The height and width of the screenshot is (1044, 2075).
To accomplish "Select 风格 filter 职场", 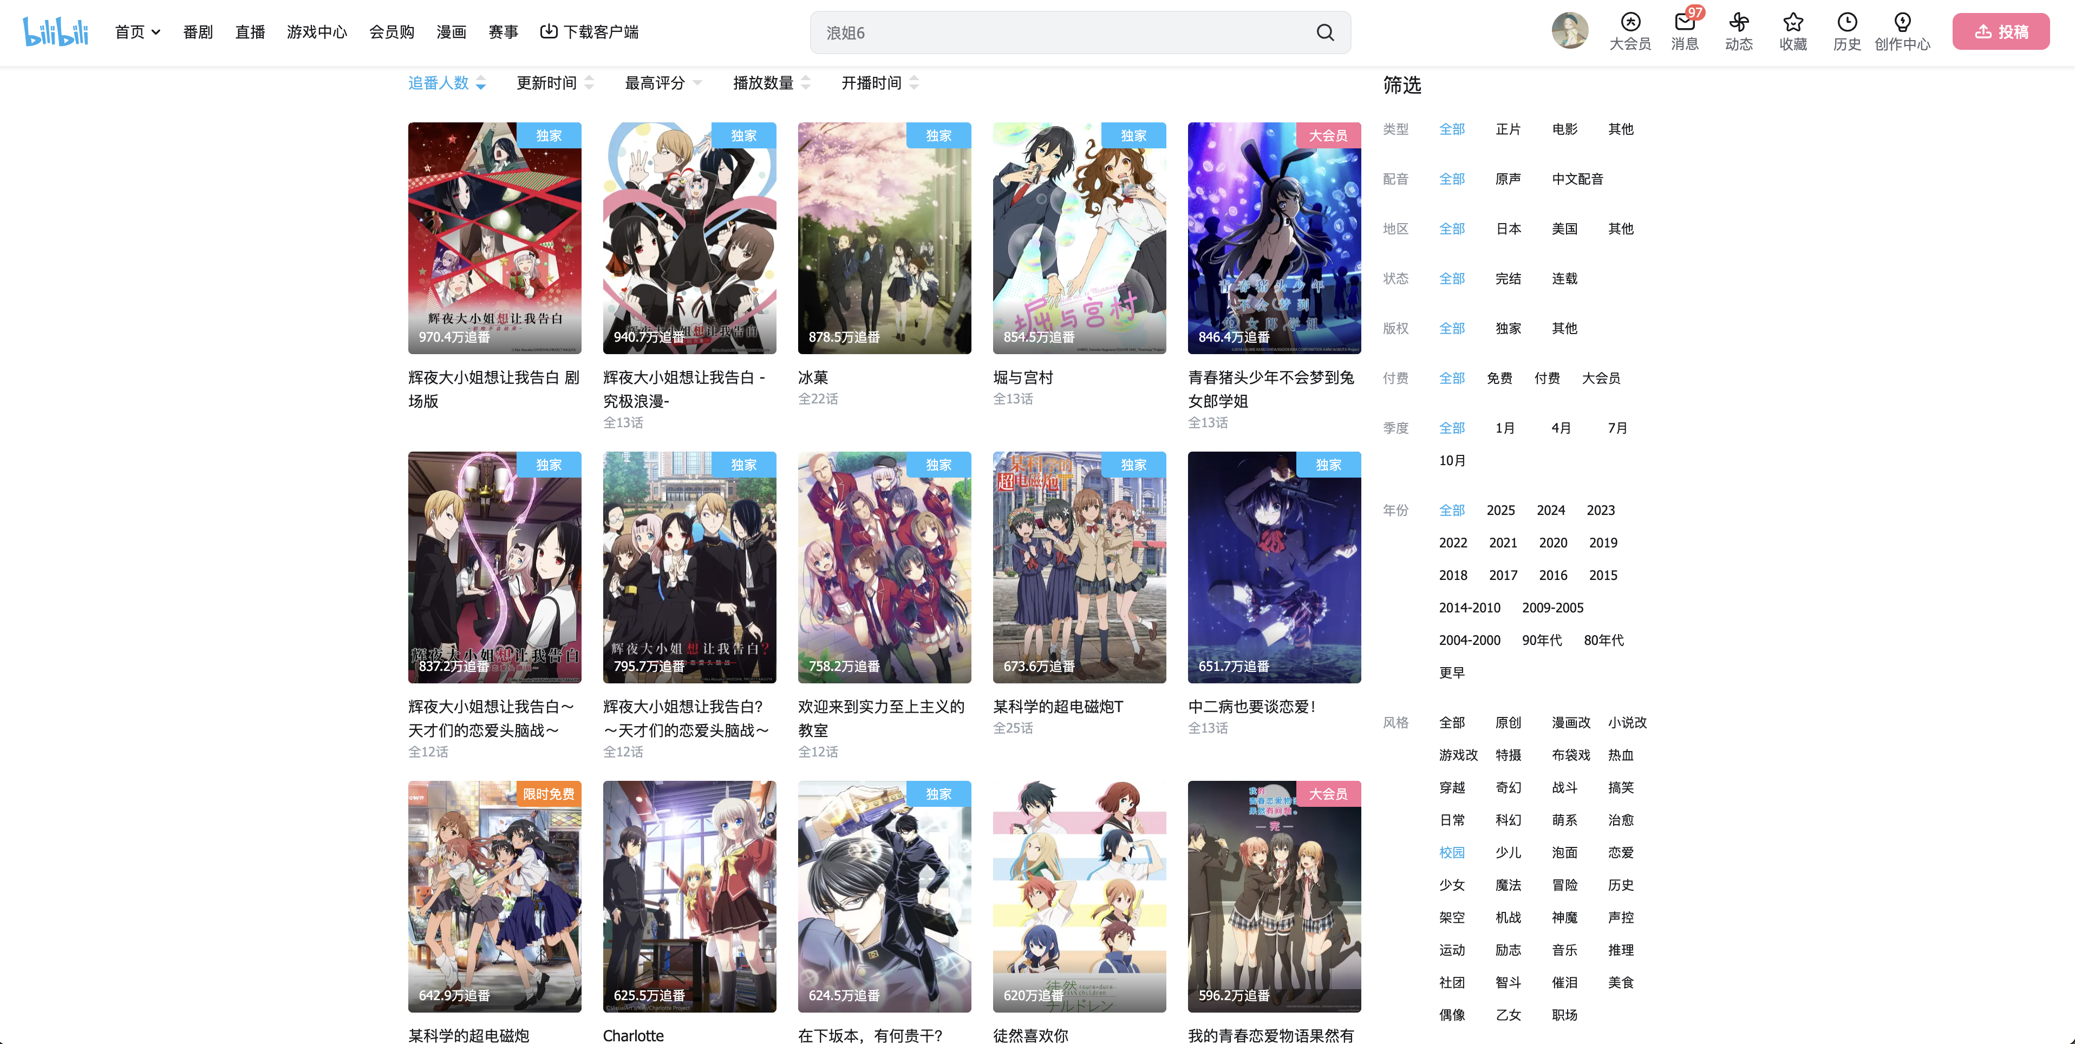I will pyautogui.click(x=1564, y=1016).
